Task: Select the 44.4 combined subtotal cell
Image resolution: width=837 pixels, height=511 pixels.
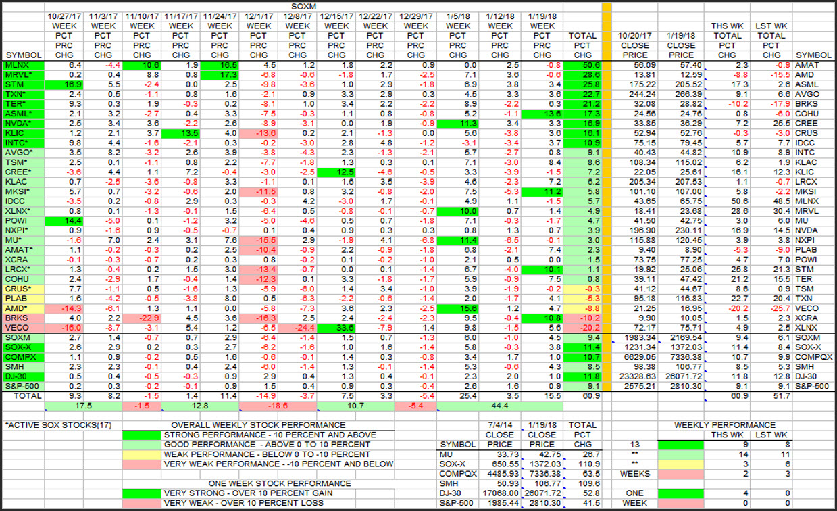Action: coord(500,407)
